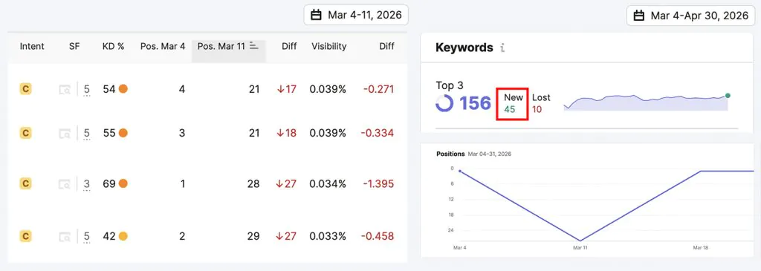Screen dimensions: 761x271
Task: Click the orange difficulty dot next to 54
Action: pos(123,89)
